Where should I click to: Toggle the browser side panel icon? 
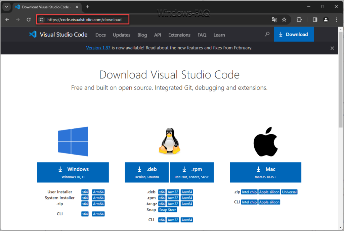tap(315, 20)
